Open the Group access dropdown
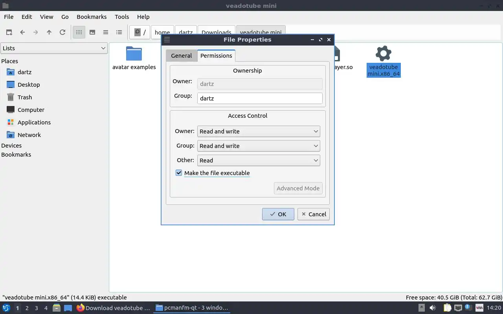Viewport: 503px width, 314px height. 259,146
